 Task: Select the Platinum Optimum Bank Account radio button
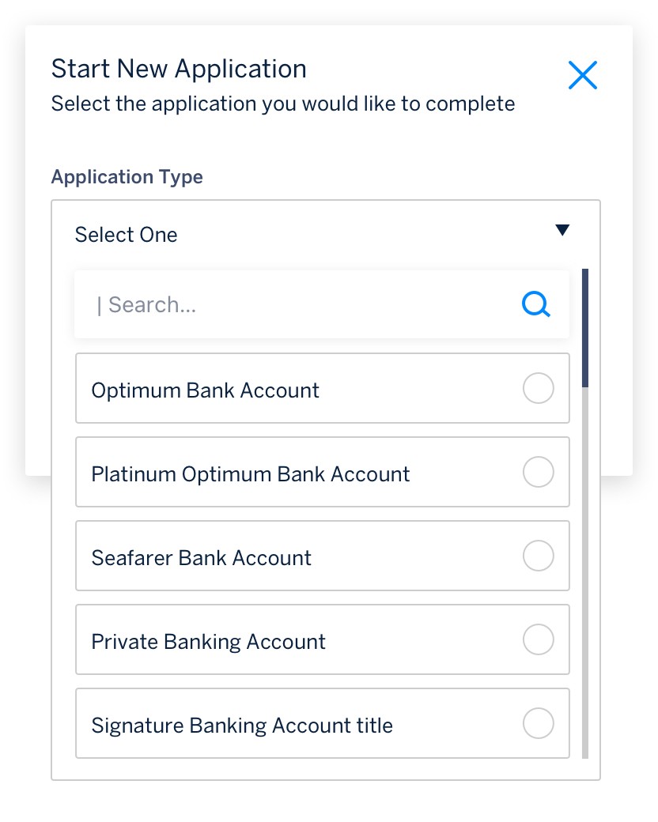click(x=539, y=472)
